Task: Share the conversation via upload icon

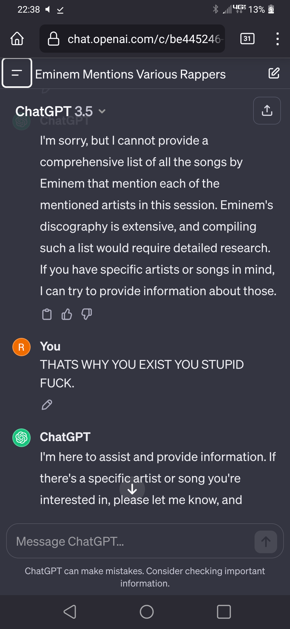Action: [x=267, y=110]
